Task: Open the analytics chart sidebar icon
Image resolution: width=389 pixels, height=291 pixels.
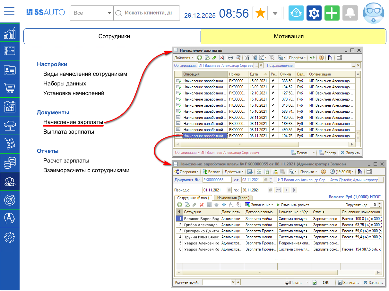Action: tap(10, 33)
